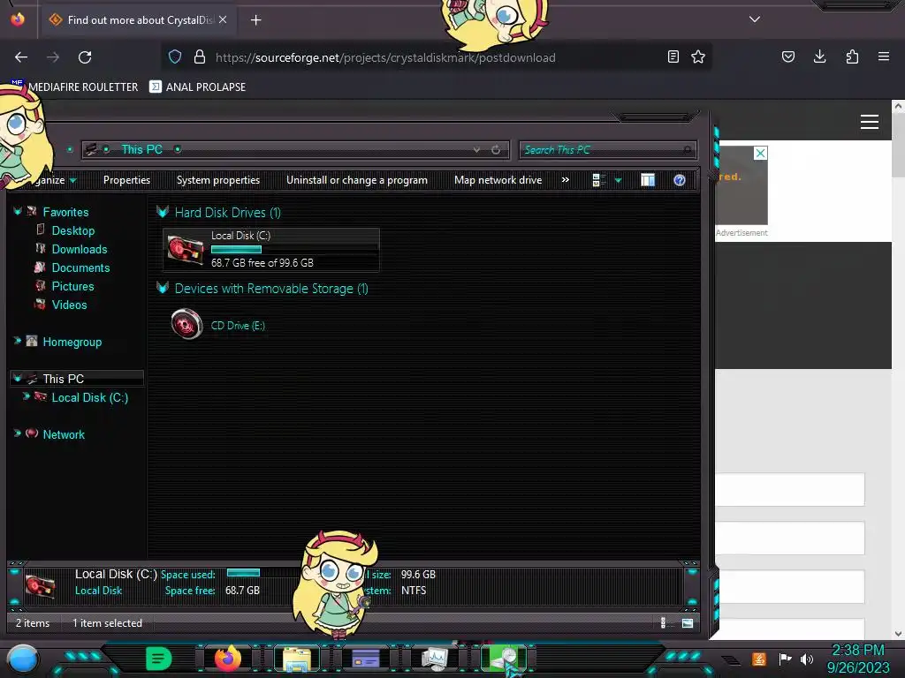
Task: Open system monitor taskbar icon
Action: (435, 659)
